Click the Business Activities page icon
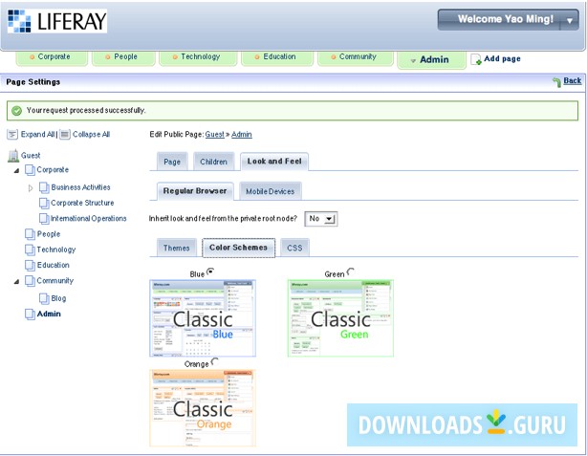The width and height of the screenshot is (587, 456). coord(44,187)
